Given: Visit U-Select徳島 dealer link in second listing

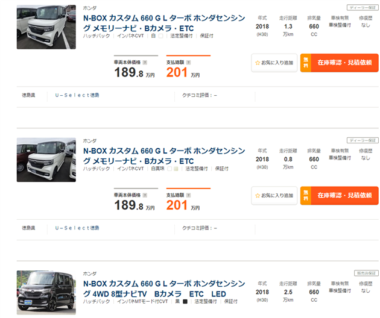Looking at the screenshot, I should [77, 228].
